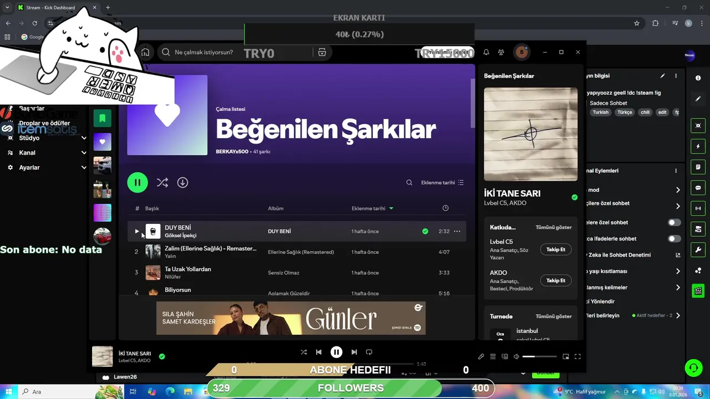Select the Zalim (Ellerine Sağlık) track title
This screenshot has width=710, height=399.
[210, 248]
